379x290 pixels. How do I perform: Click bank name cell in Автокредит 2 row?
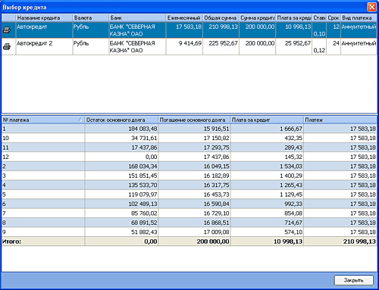137,47
